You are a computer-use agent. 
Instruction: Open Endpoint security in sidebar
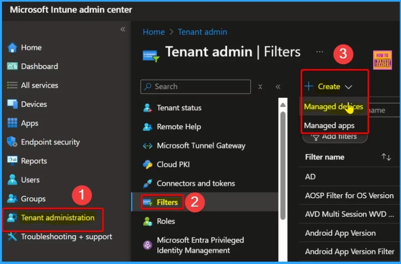pyautogui.click(x=50, y=142)
